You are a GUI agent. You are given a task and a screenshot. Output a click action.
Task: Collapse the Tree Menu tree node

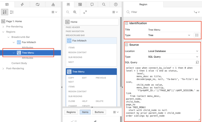pyautogui.click(x=14, y=53)
